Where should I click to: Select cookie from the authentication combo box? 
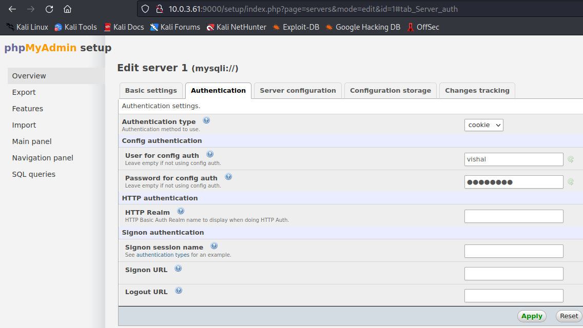tap(483, 125)
